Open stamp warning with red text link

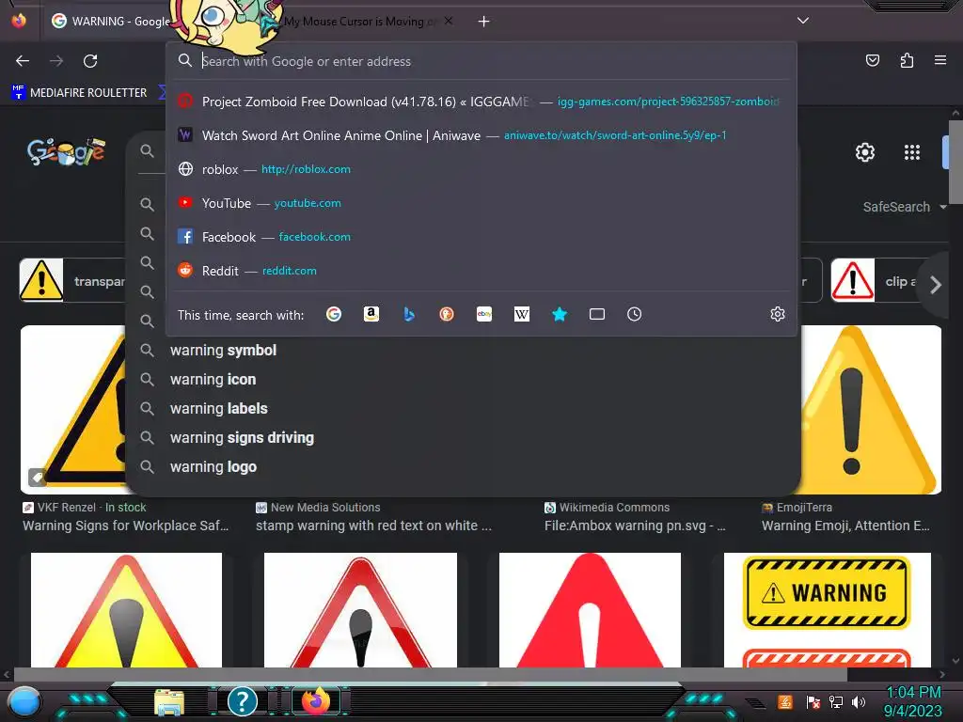(373, 526)
